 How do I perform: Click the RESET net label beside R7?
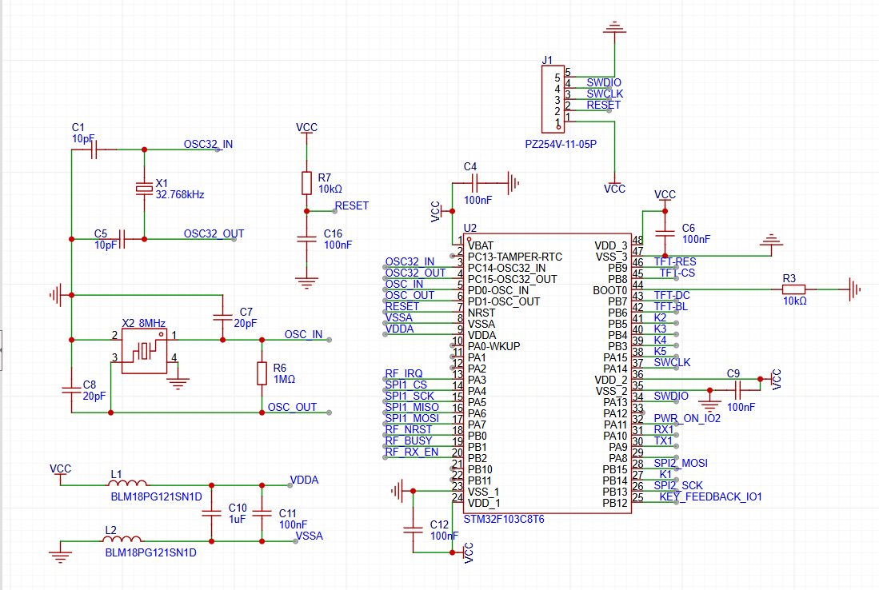tap(351, 205)
